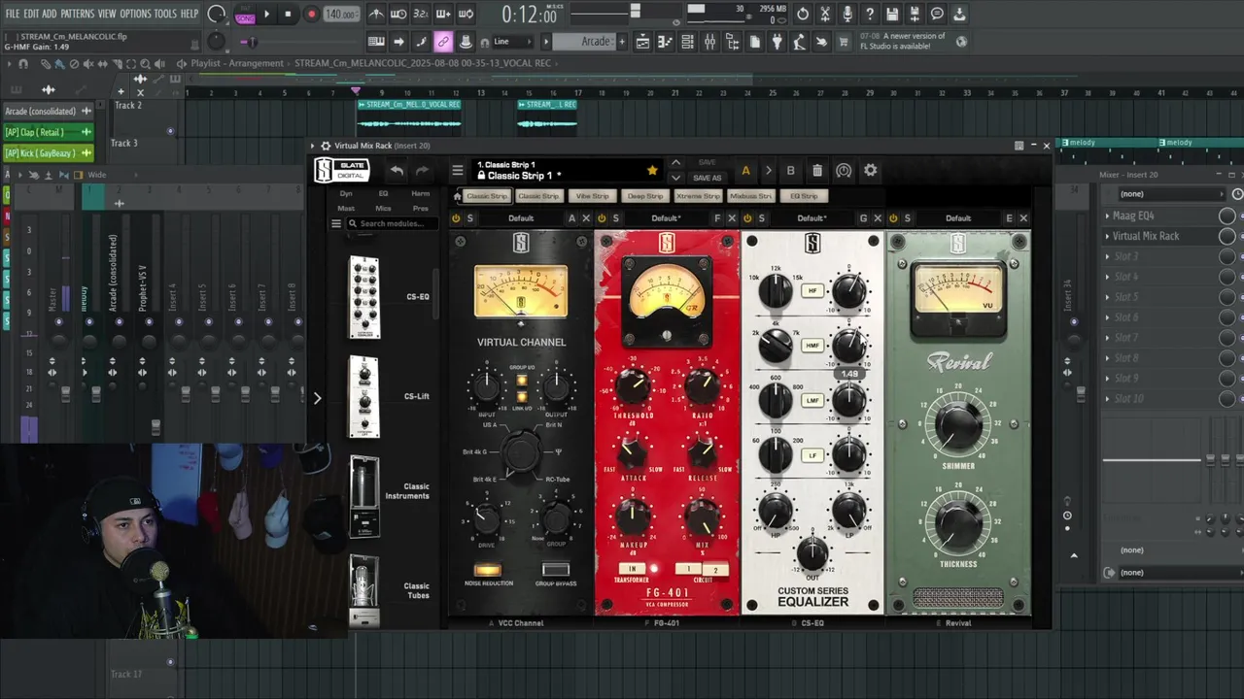Open the audio editor scissors icon
1244x699 pixels.
[825, 14]
